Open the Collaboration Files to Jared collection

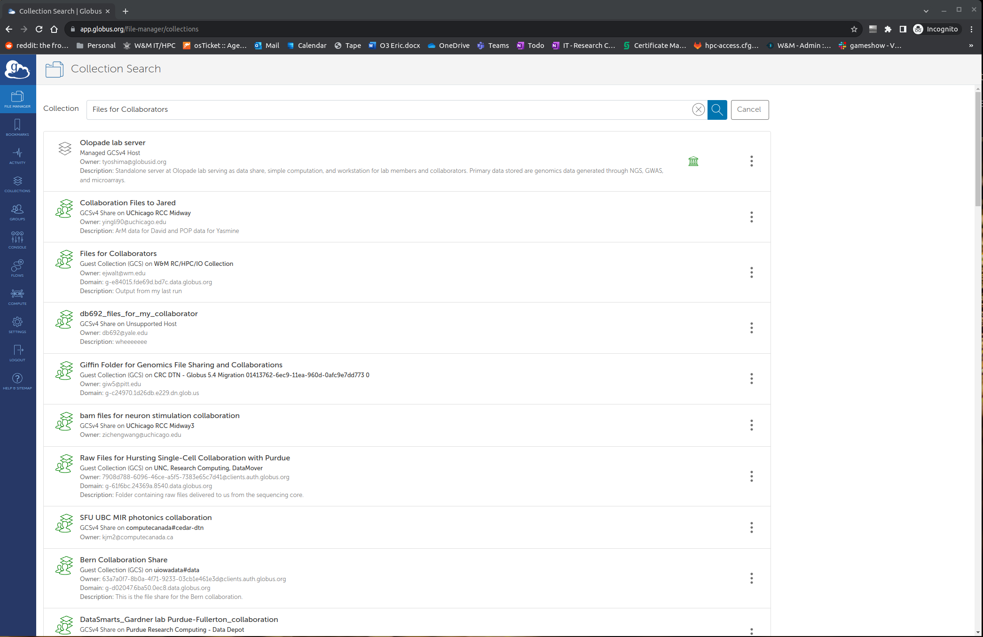click(127, 202)
